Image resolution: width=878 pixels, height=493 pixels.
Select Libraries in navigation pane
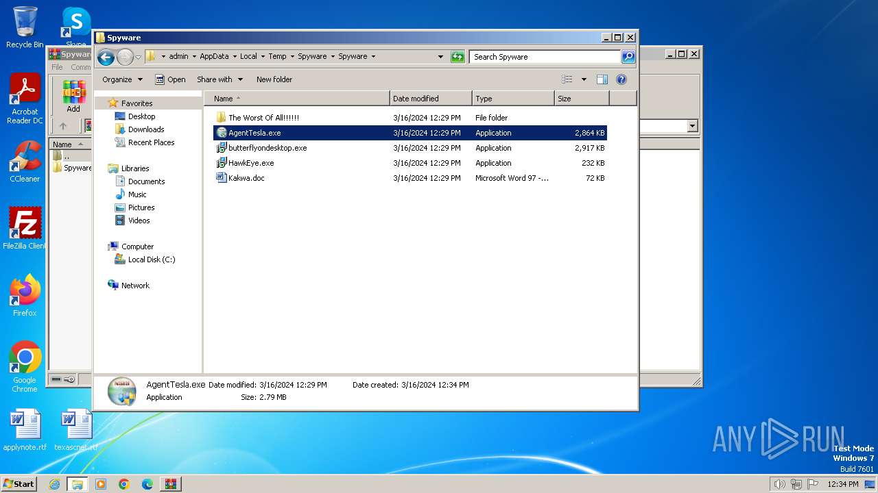coord(135,168)
